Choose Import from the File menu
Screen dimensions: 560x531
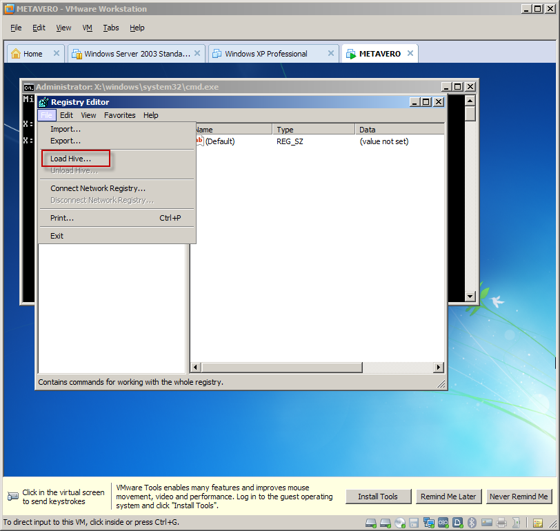[x=66, y=129]
